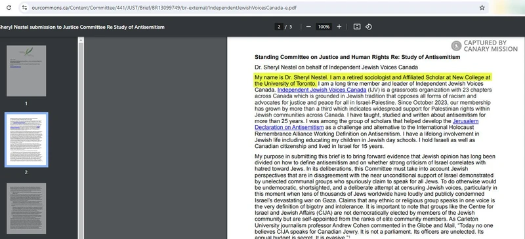Open site information icon beside the URL
Image resolution: width=525 pixels, height=239 pixels.
pos(24,8)
